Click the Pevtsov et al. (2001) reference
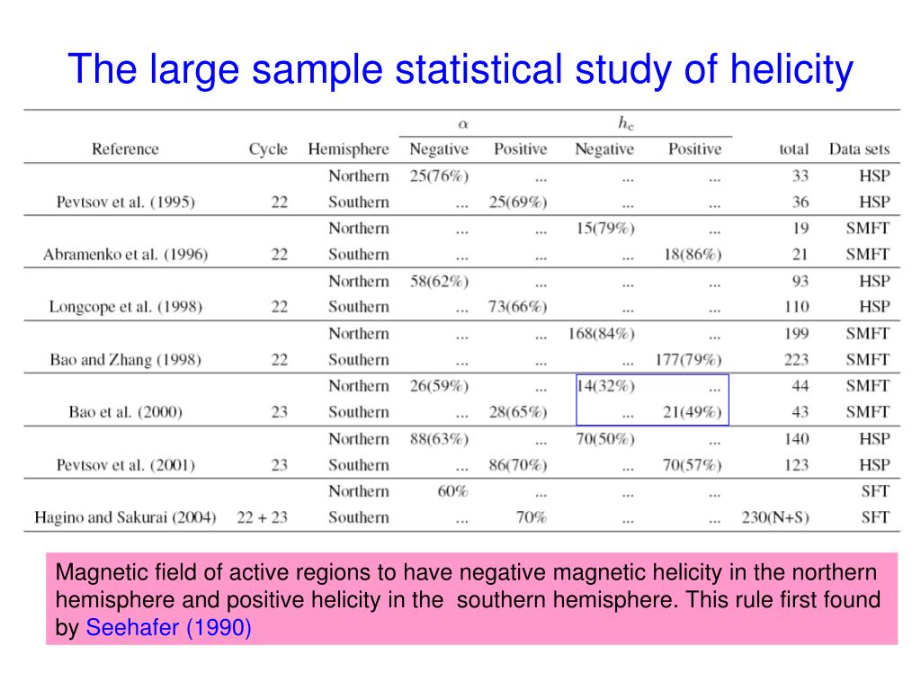The height and width of the screenshot is (691, 921). tap(126, 465)
